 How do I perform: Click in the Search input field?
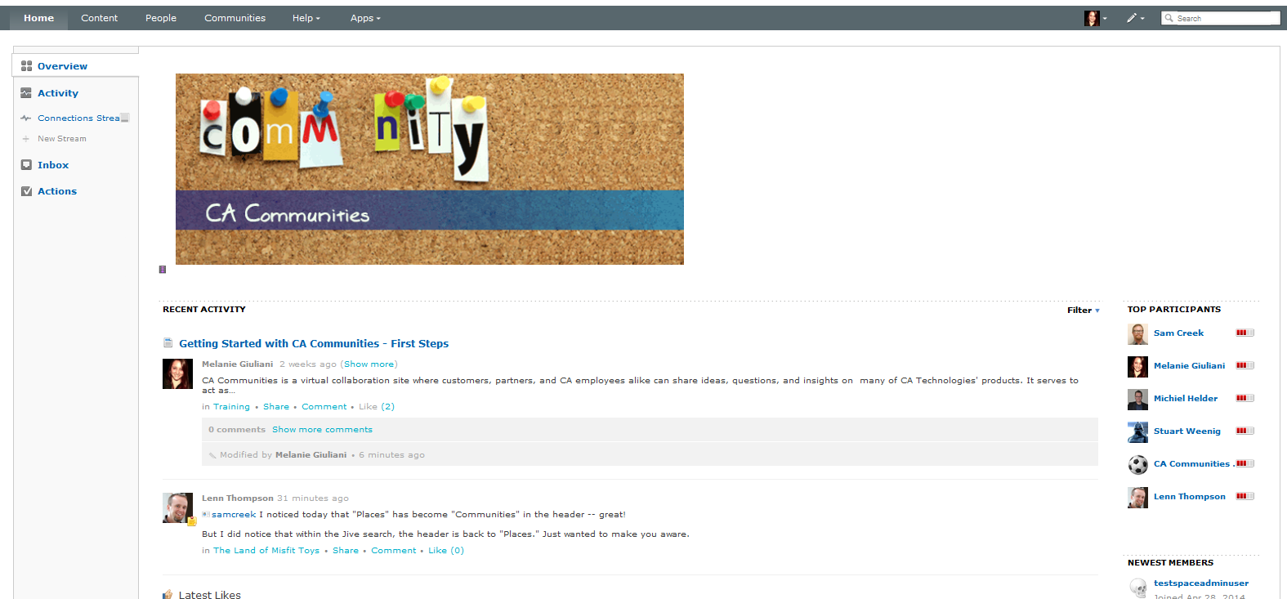coord(1221,18)
